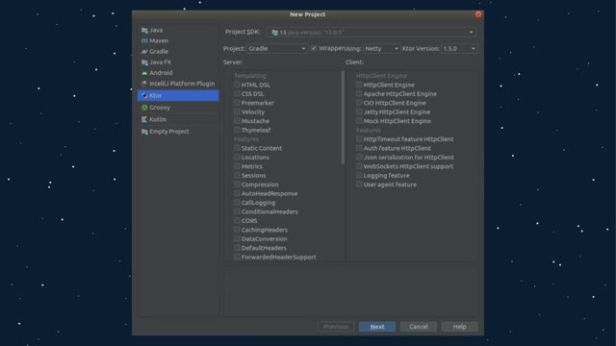Enable Freemarker templating checkbox
Viewport: 616px width, 346px height.
click(237, 103)
